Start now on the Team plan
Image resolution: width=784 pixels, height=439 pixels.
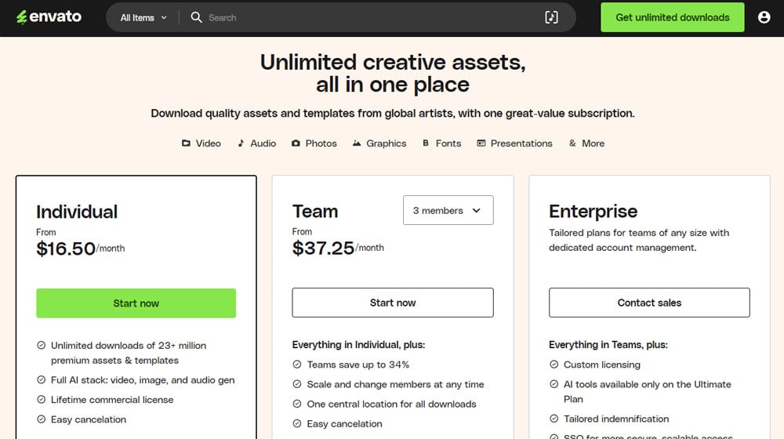coord(393,303)
